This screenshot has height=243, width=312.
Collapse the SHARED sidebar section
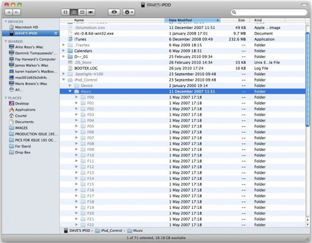(6, 41)
